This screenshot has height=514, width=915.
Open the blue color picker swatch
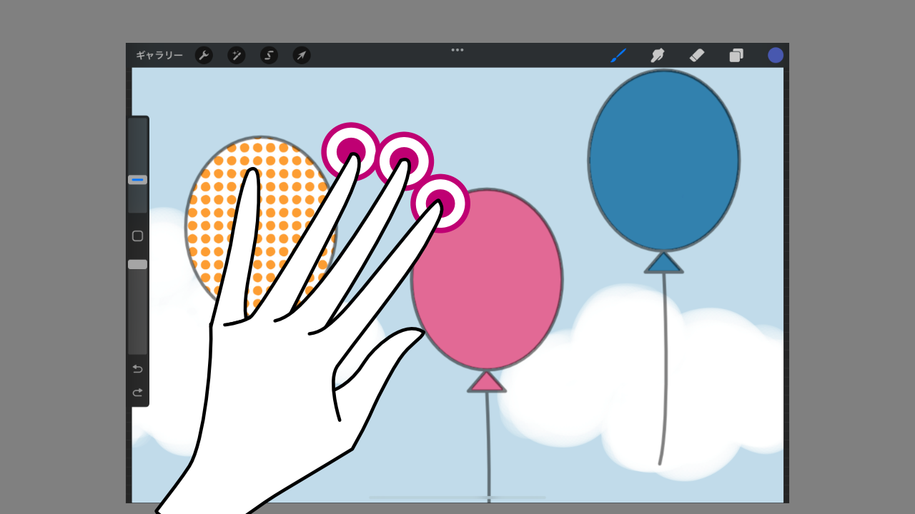[x=776, y=56]
